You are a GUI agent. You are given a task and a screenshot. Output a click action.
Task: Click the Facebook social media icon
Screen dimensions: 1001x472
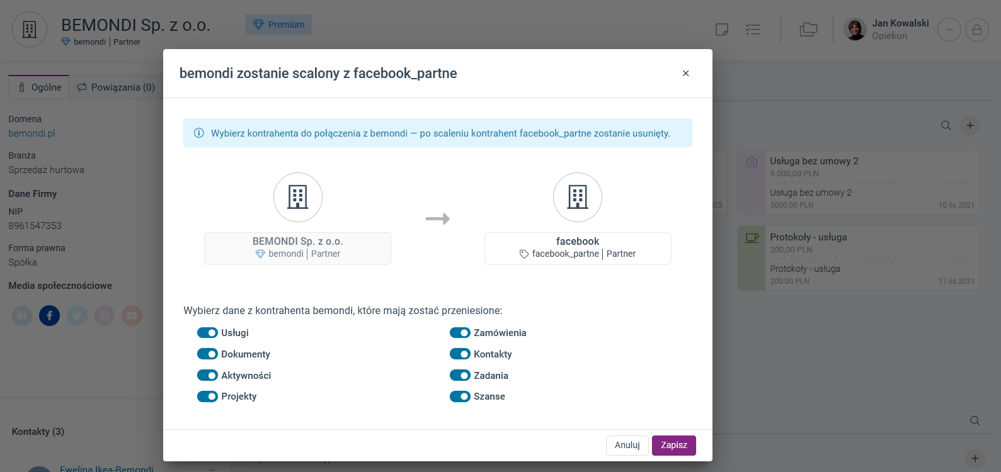point(50,315)
